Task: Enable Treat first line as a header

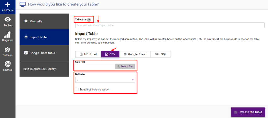Action: tap(77, 89)
